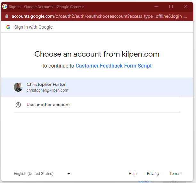
Task: Open the English (United States) language dropdown
Action: 42,174
